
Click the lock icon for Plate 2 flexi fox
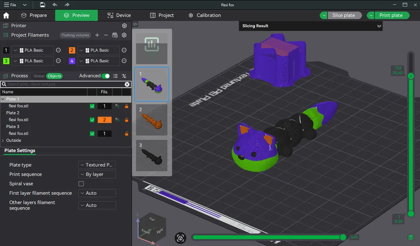coord(126,120)
